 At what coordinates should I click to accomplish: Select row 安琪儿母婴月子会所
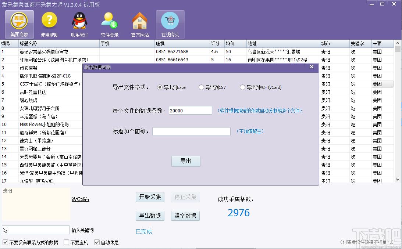[x=39, y=108]
